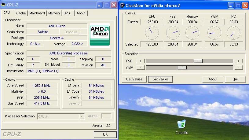The image size is (249, 140).
Task: Click the Package field Socket A
Action: [x=57, y=38]
